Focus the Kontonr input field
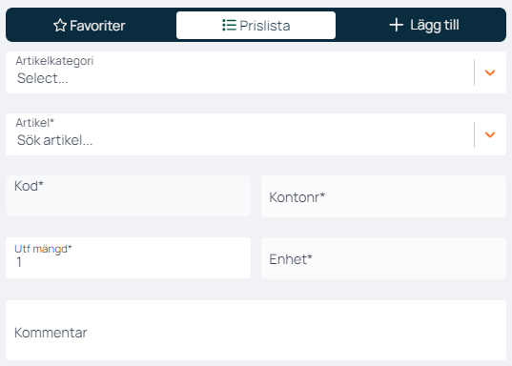 tap(383, 196)
